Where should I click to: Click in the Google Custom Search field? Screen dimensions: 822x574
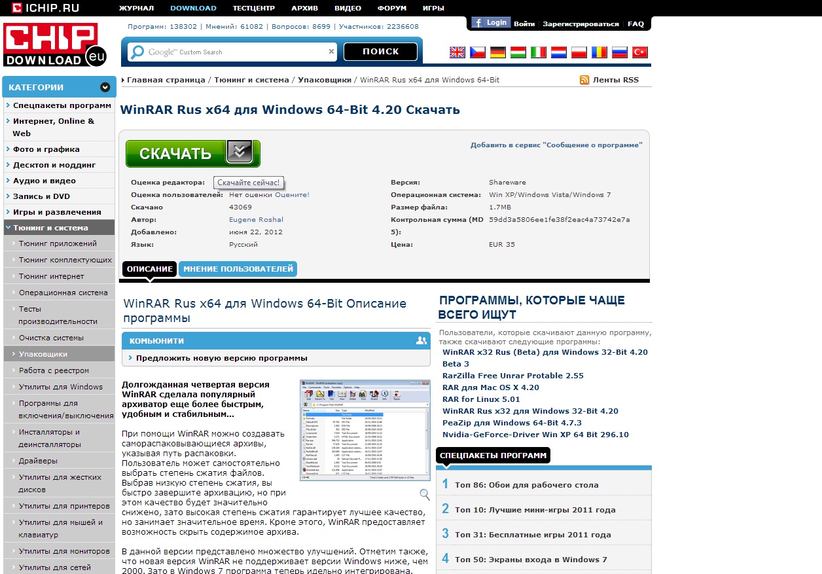(236, 52)
